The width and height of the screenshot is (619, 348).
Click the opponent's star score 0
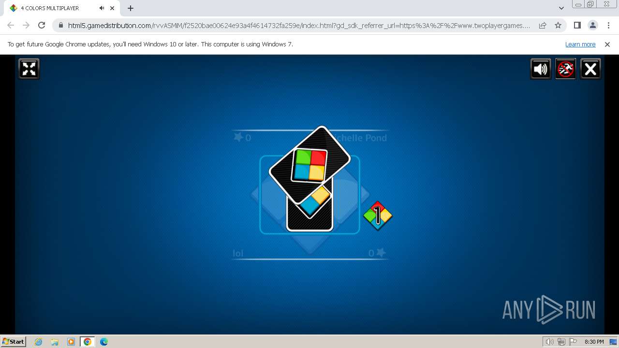coord(242,138)
